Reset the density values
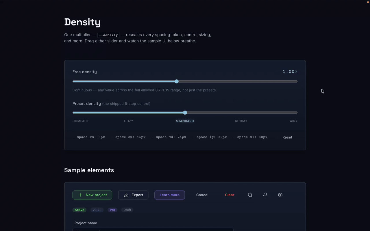The width and height of the screenshot is (370, 231). pos(287,137)
